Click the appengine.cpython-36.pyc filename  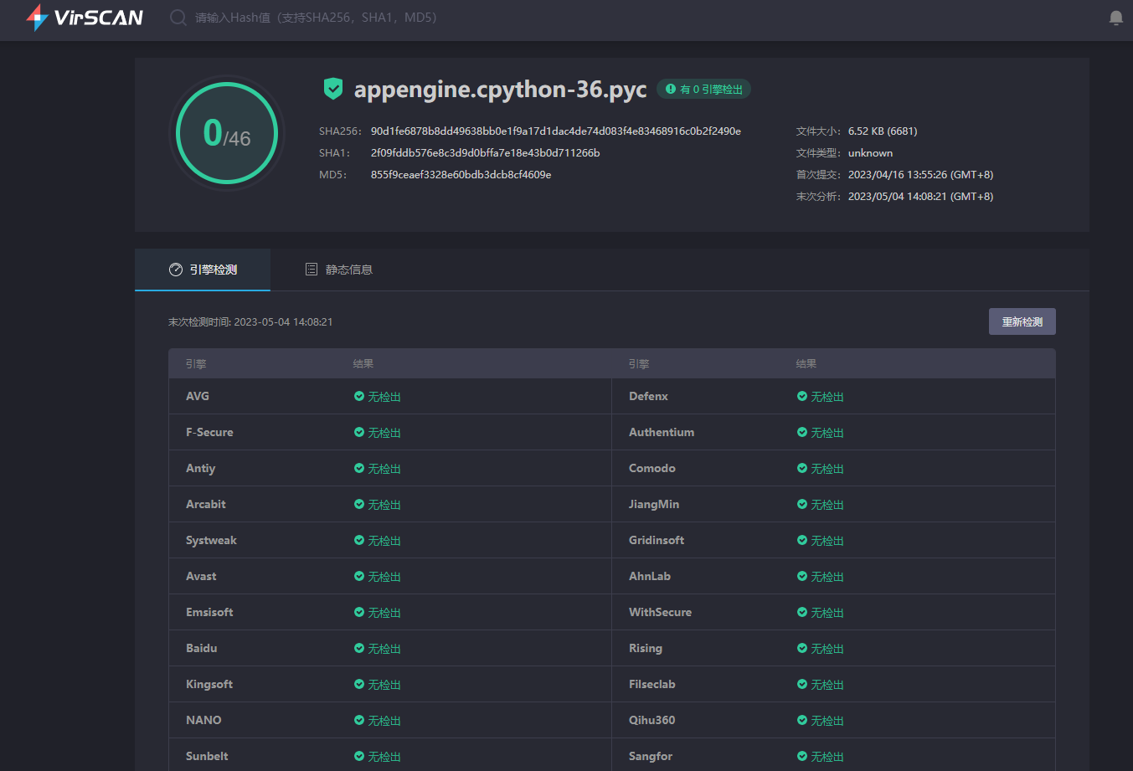[x=501, y=90]
